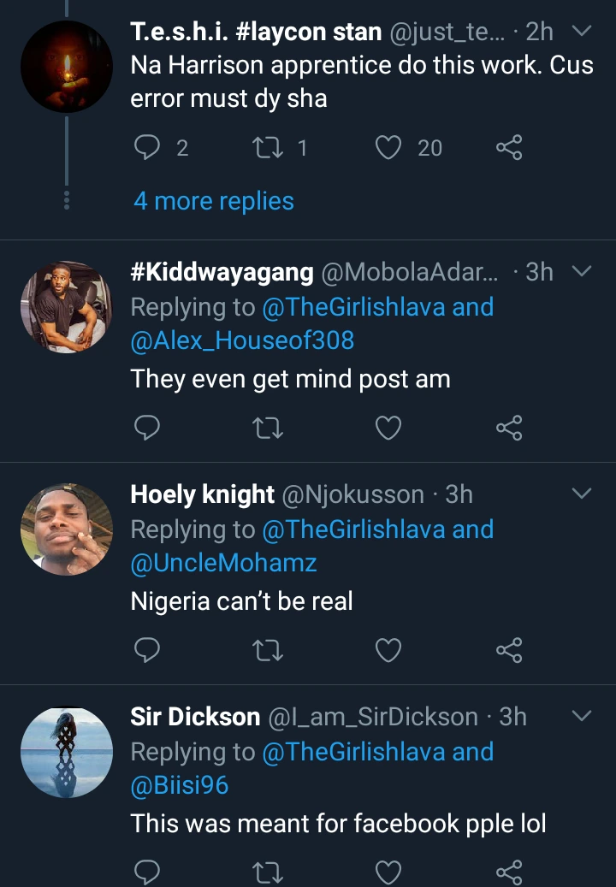Share Hoely knight's tweet

coord(508,650)
